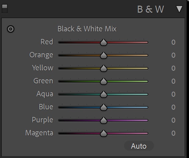Select the targeted adjustment tool icon
189x158 pixels.
point(11,29)
